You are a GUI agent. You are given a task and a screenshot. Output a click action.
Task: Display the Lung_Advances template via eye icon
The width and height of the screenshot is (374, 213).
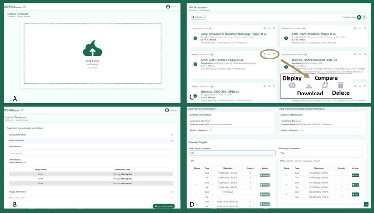[265, 28]
